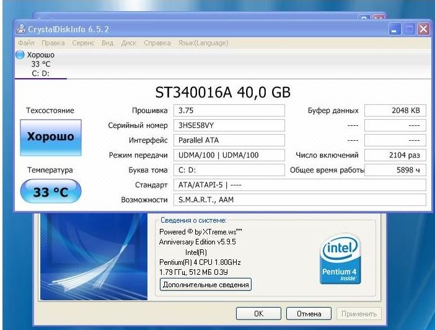
Task: Click OK in the System Properties window
Action: point(258,314)
